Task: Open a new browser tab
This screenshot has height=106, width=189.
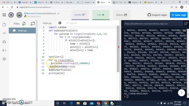Action: [162, 2]
